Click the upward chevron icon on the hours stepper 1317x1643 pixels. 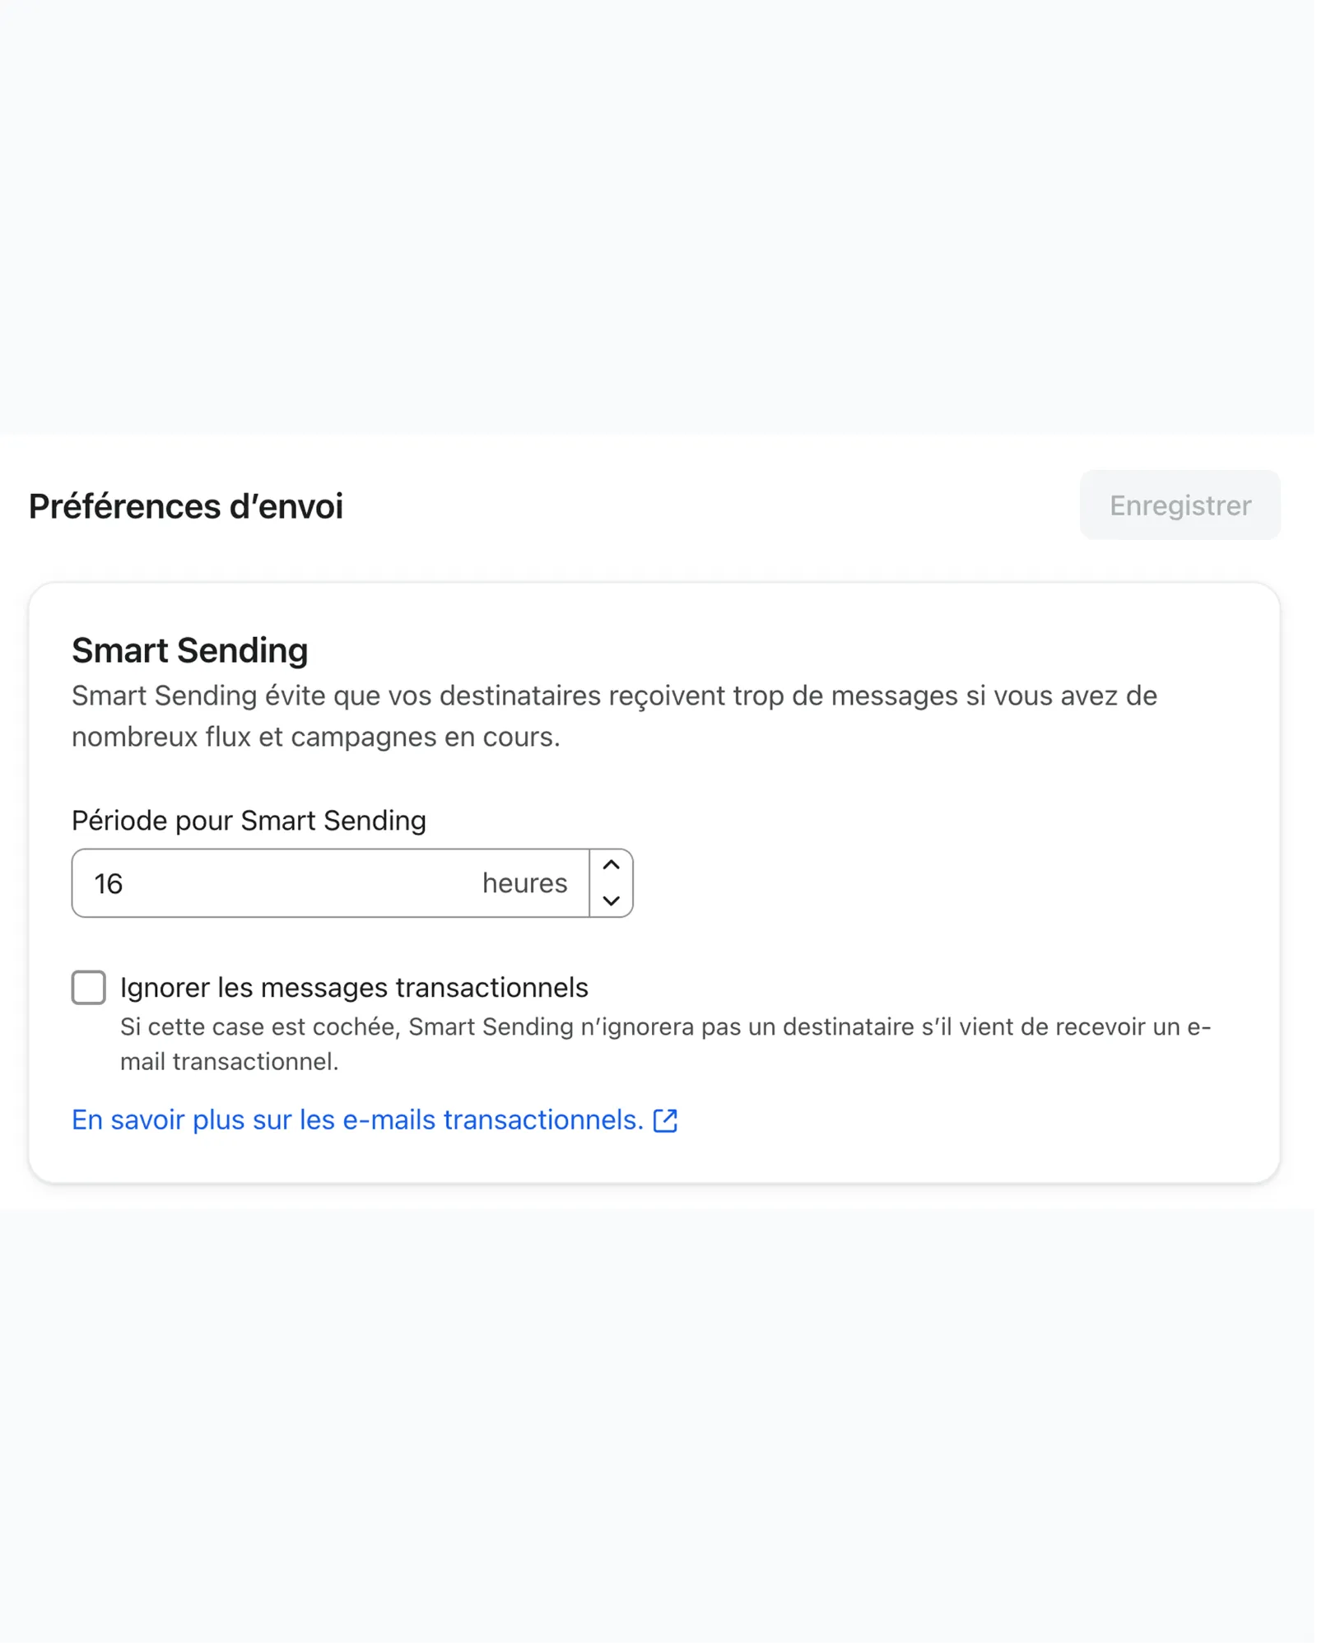click(x=612, y=865)
